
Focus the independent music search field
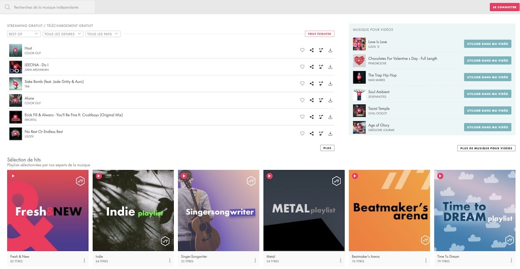pyautogui.click(x=48, y=7)
